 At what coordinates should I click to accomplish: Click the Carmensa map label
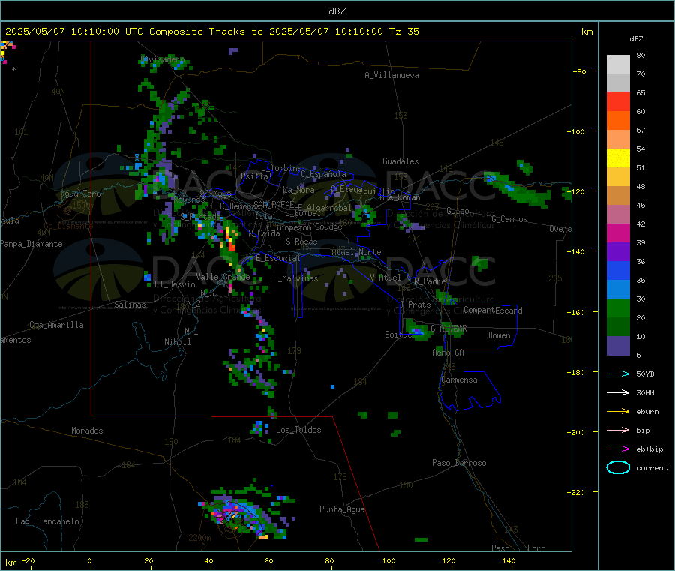(459, 380)
